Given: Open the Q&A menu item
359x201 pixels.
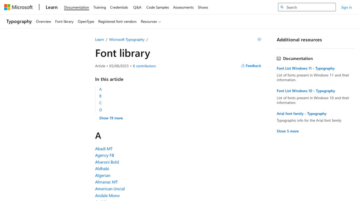Looking at the screenshot, I should tap(137, 7).
